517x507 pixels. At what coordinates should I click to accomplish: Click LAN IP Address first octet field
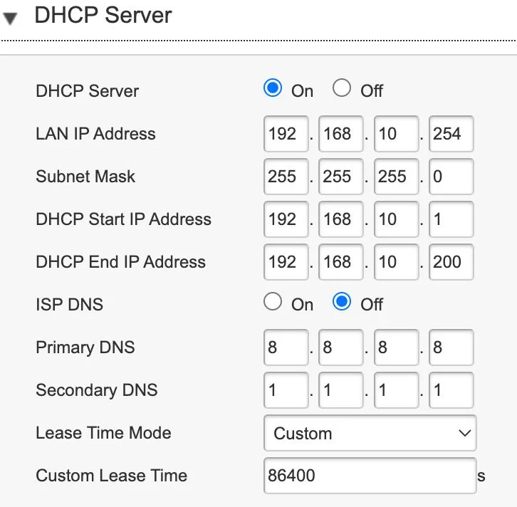[286, 134]
